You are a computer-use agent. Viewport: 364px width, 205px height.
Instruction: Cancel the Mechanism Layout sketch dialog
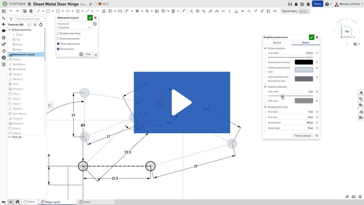tap(95, 18)
